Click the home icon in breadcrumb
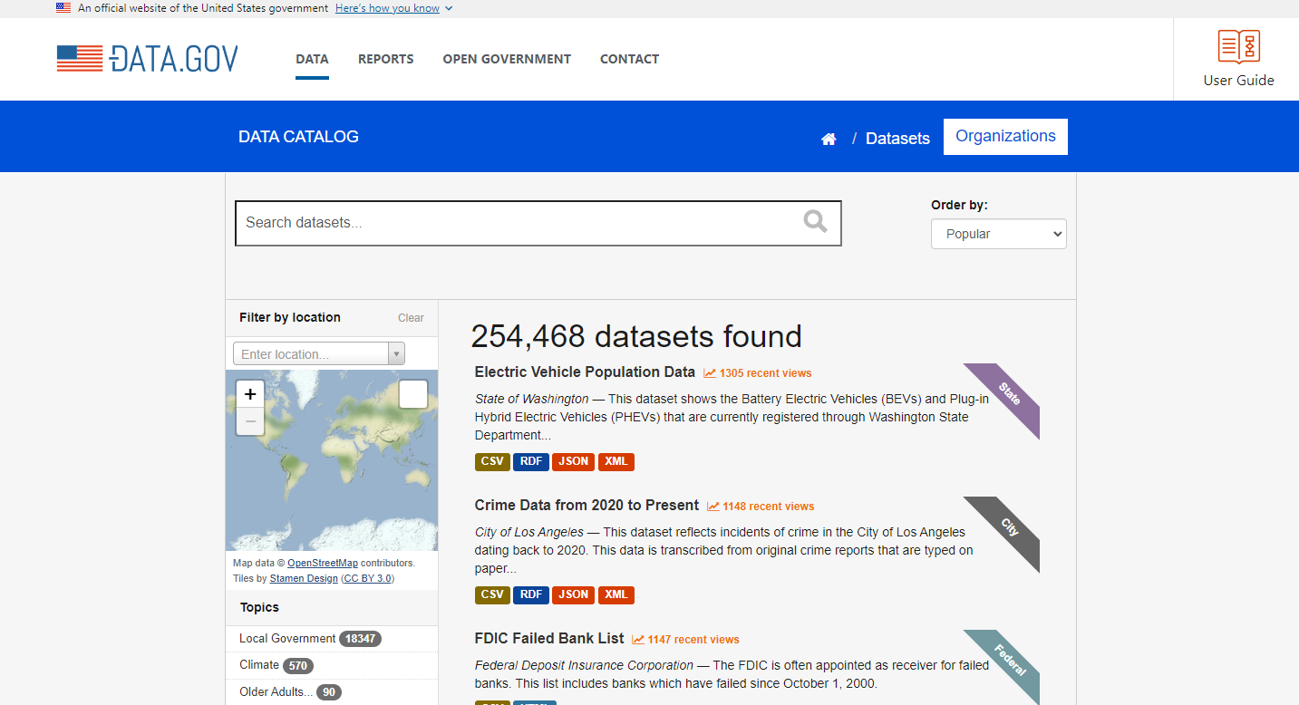Viewport: 1299px width, 705px height. (829, 139)
